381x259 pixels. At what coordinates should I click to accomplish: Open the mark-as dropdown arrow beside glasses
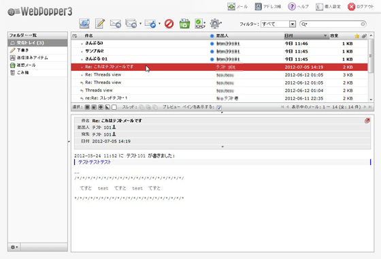click(x=205, y=23)
